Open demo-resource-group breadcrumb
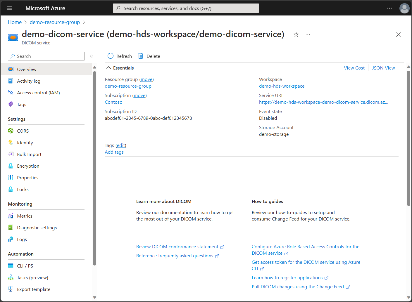This screenshot has height=302, width=412. tap(55, 22)
